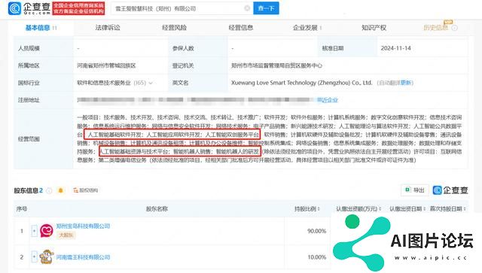This screenshot has width=482, height=273.
Task: Click the 序号 column header
Action: click(22, 209)
